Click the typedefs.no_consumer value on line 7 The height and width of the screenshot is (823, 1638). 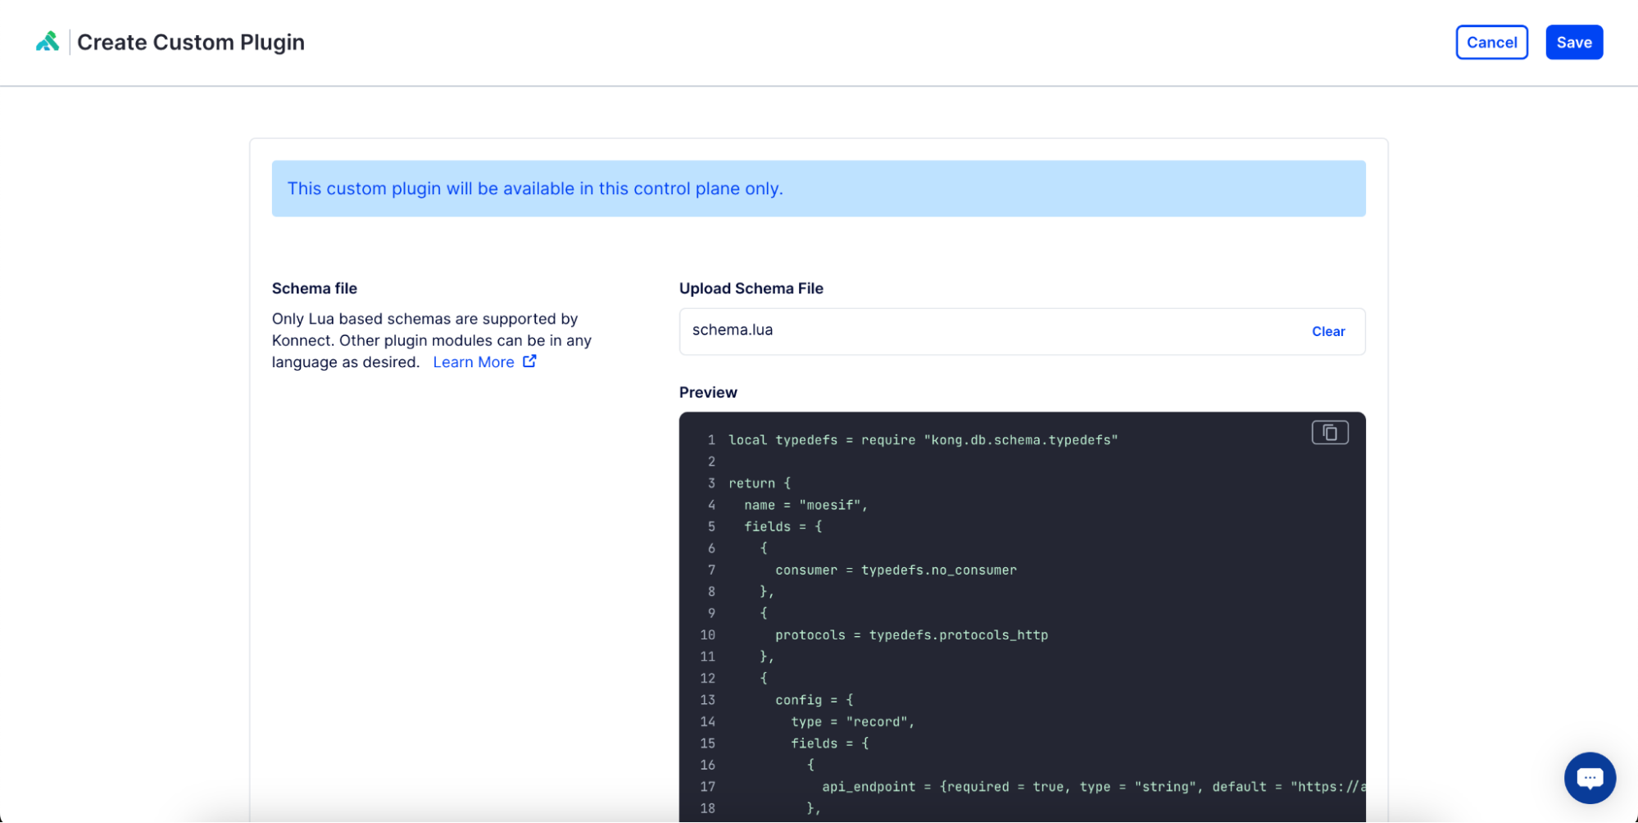[938, 570]
